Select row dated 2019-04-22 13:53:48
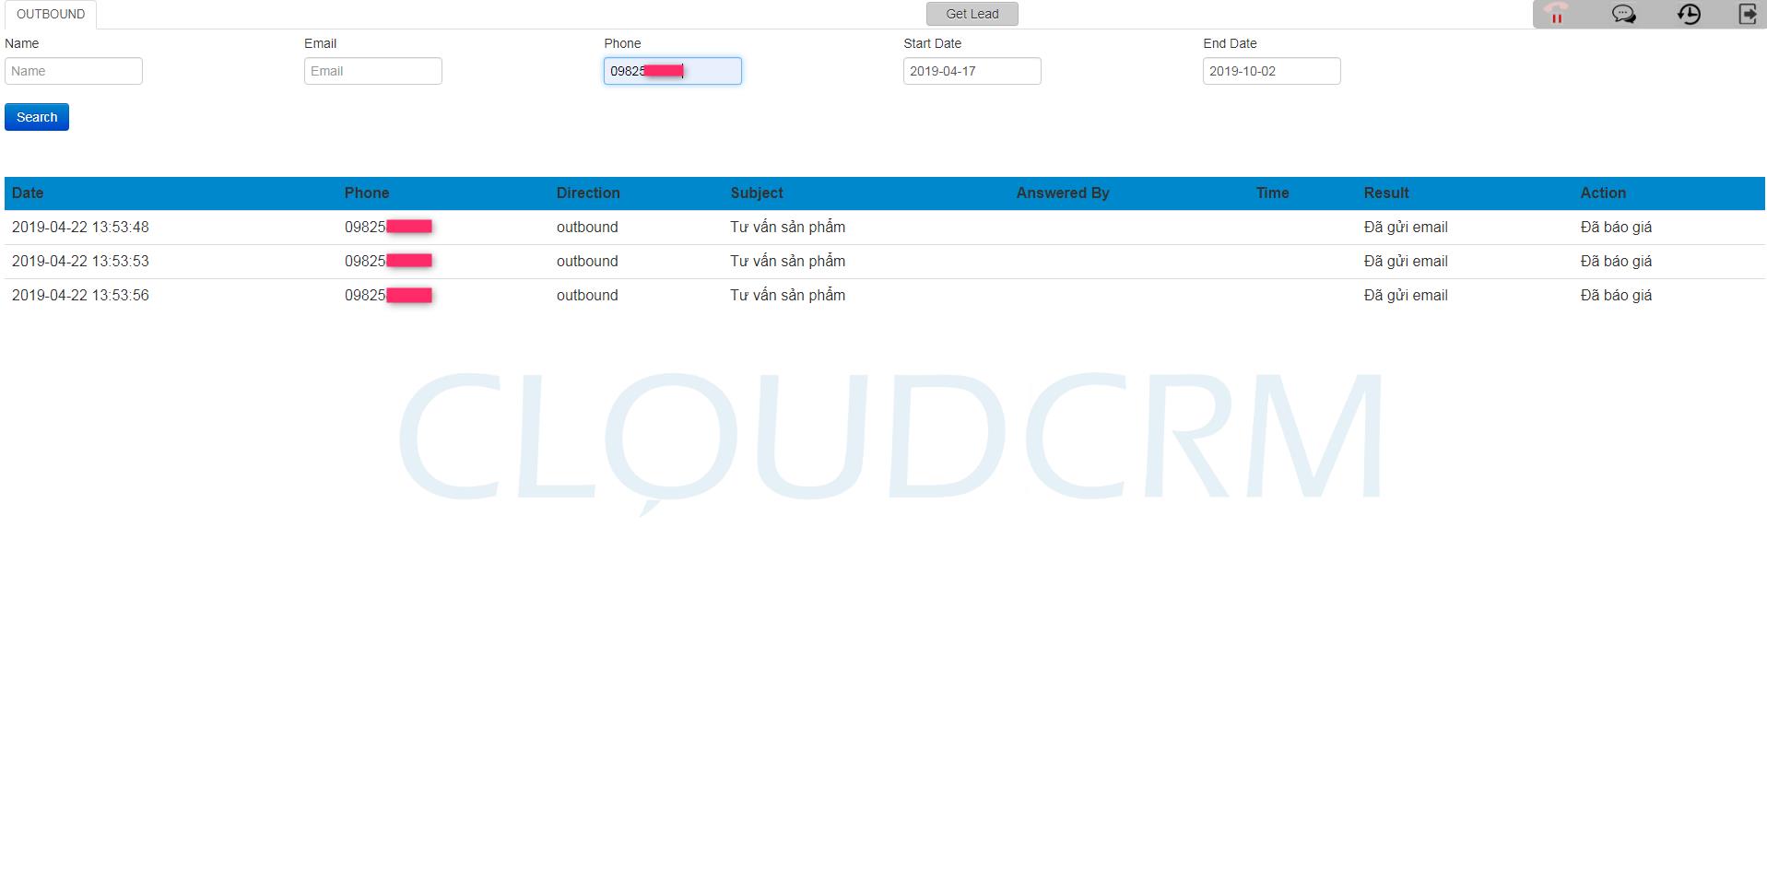The image size is (1767, 890). 885,228
